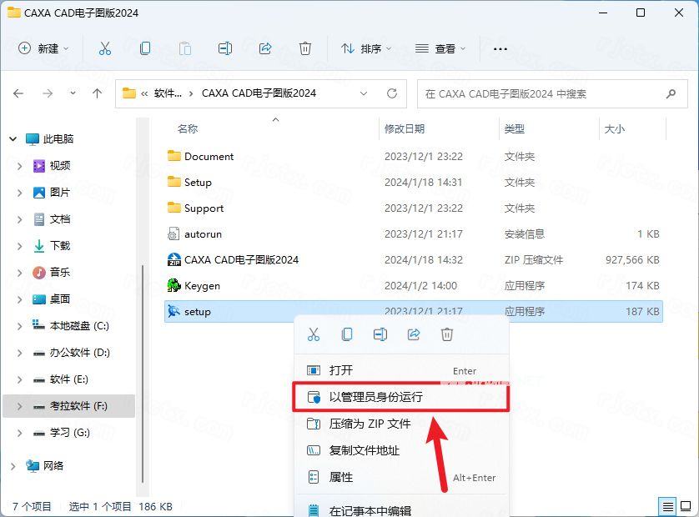Viewport: 699px width, 517px height.
Task: Copy setup file via the copy icon in context menu
Action: coord(347,334)
